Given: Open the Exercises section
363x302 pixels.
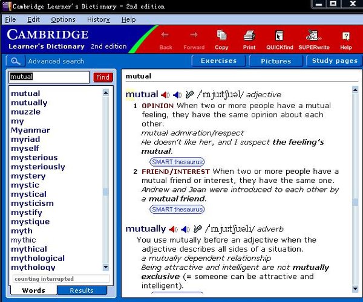Looking at the screenshot, I should 218,61.
